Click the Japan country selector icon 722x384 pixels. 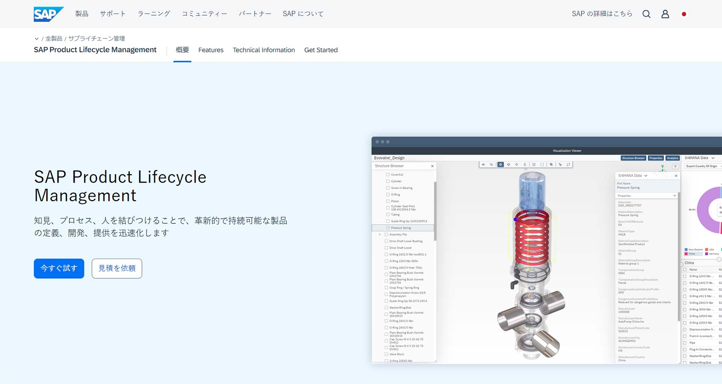(x=684, y=14)
